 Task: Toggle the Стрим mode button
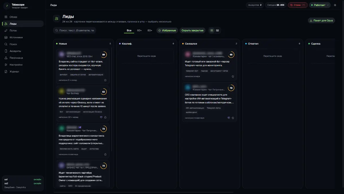pos(298,5)
